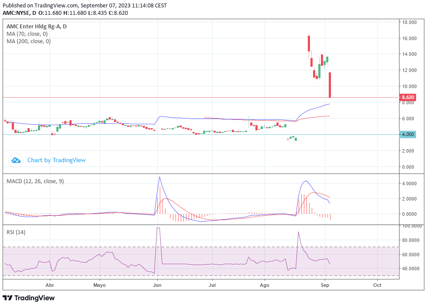Click the TradingView logo at the bottom
The image size is (427, 306).
click(x=28, y=298)
